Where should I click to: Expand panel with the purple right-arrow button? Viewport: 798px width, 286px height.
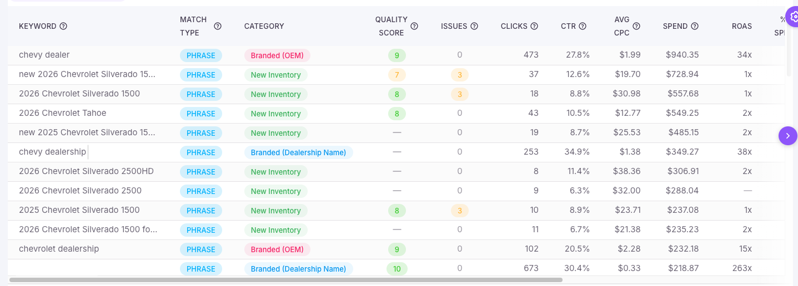[x=788, y=136]
